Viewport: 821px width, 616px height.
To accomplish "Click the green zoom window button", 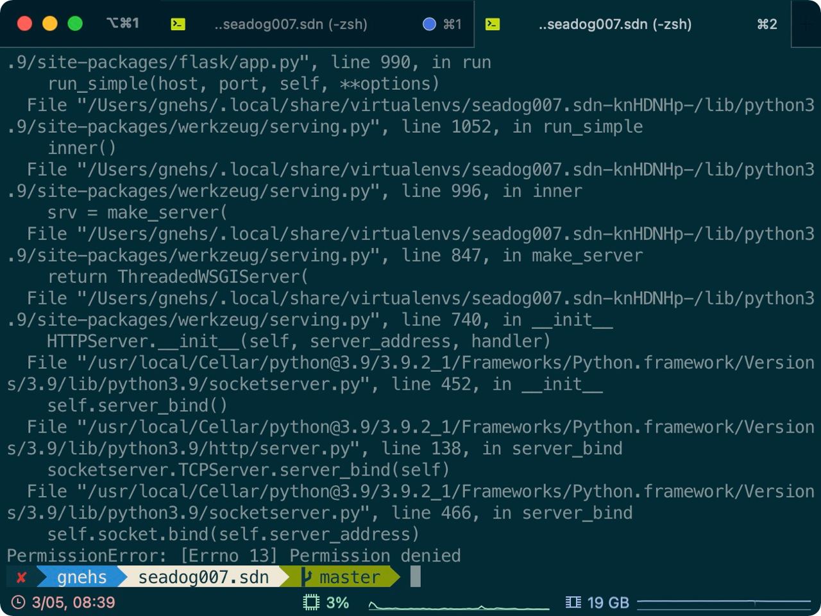I will pyautogui.click(x=75, y=24).
